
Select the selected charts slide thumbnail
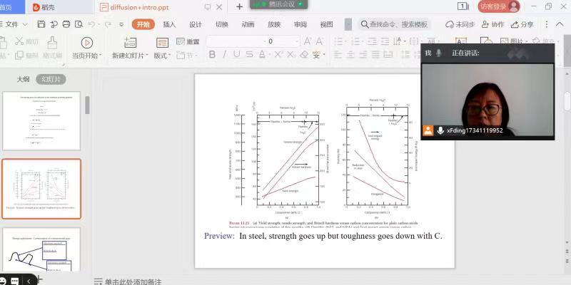pyautogui.click(x=41, y=189)
